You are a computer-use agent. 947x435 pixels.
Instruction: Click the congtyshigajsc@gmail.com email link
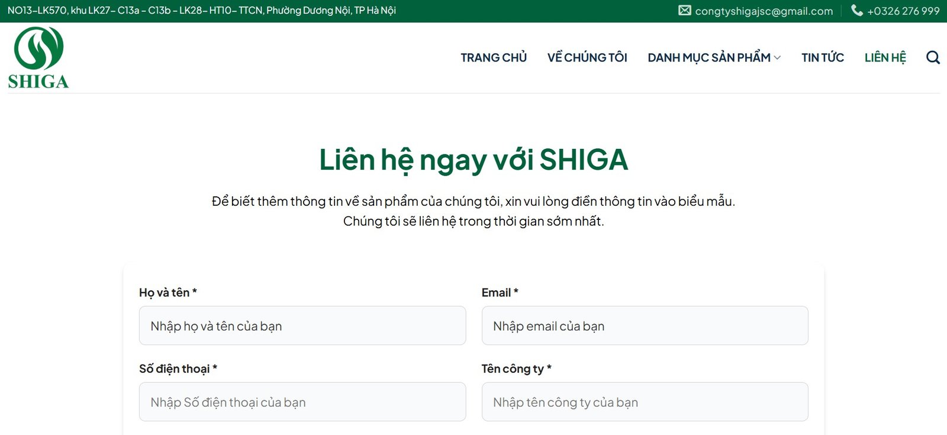point(764,11)
